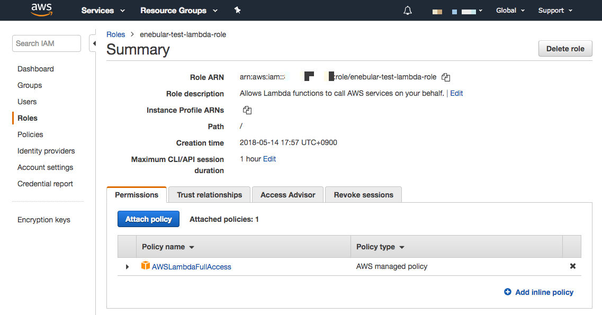Switch to the Trust relationships tab
The width and height of the screenshot is (602, 315).
click(209, 195)
